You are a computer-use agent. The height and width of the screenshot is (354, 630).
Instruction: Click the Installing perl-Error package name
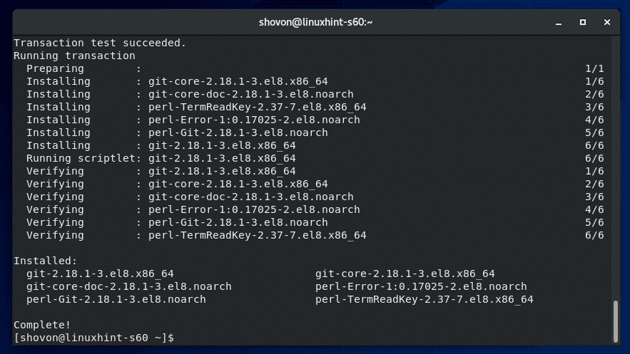tap(254, 120)
